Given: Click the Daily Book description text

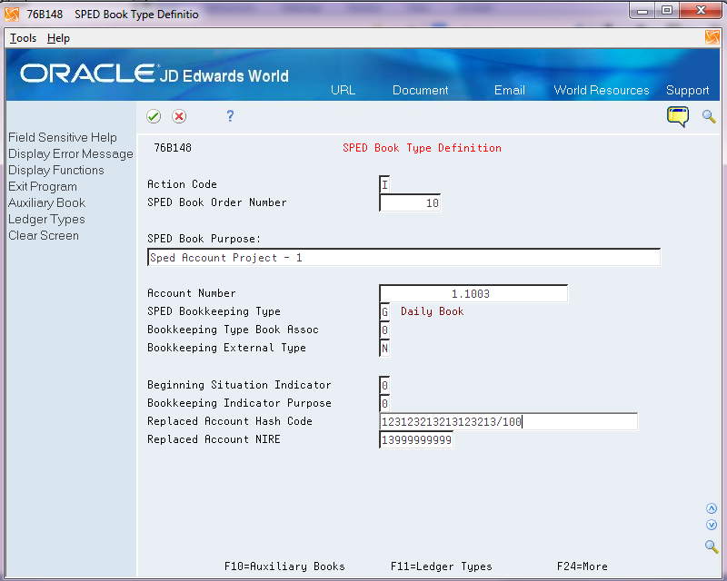Looking at the screenshot, I should pyautogui.click(x=433, y=311).
